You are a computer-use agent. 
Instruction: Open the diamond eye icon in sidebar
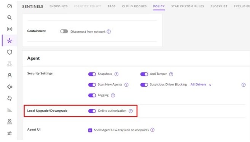pos(10,87)
